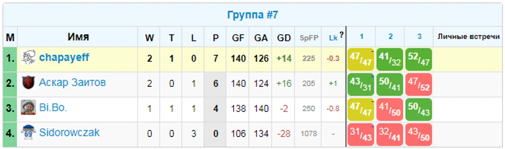
Task: Select round 3 column header
Action: 419,37
